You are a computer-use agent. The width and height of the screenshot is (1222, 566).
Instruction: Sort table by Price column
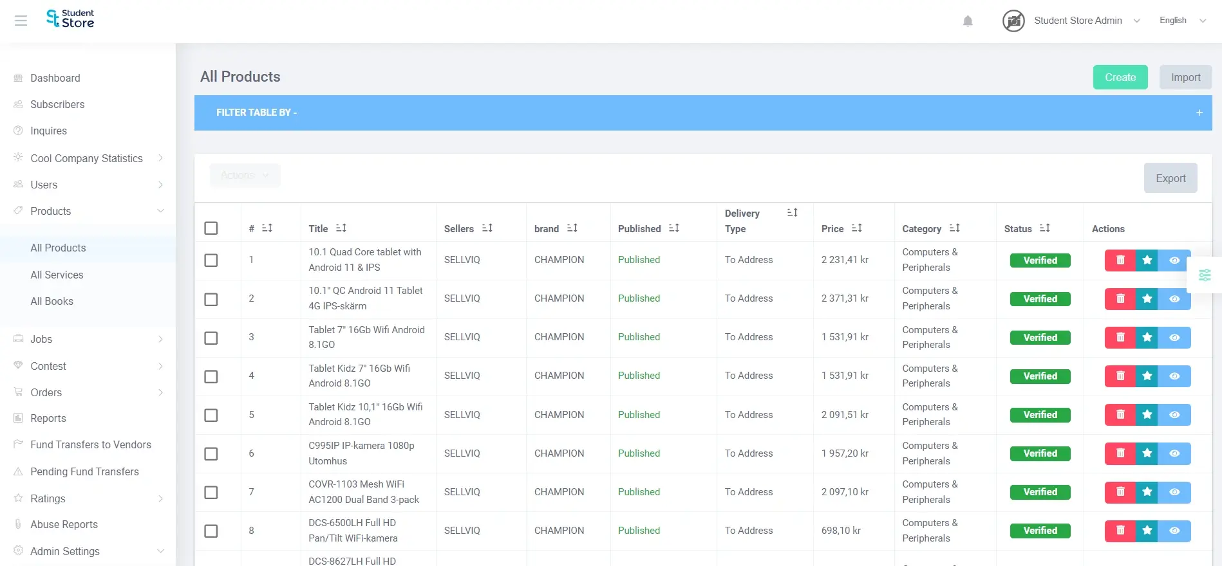coord(856,228)
